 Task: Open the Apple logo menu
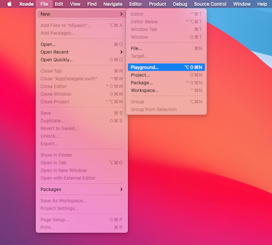pos(9,4)
